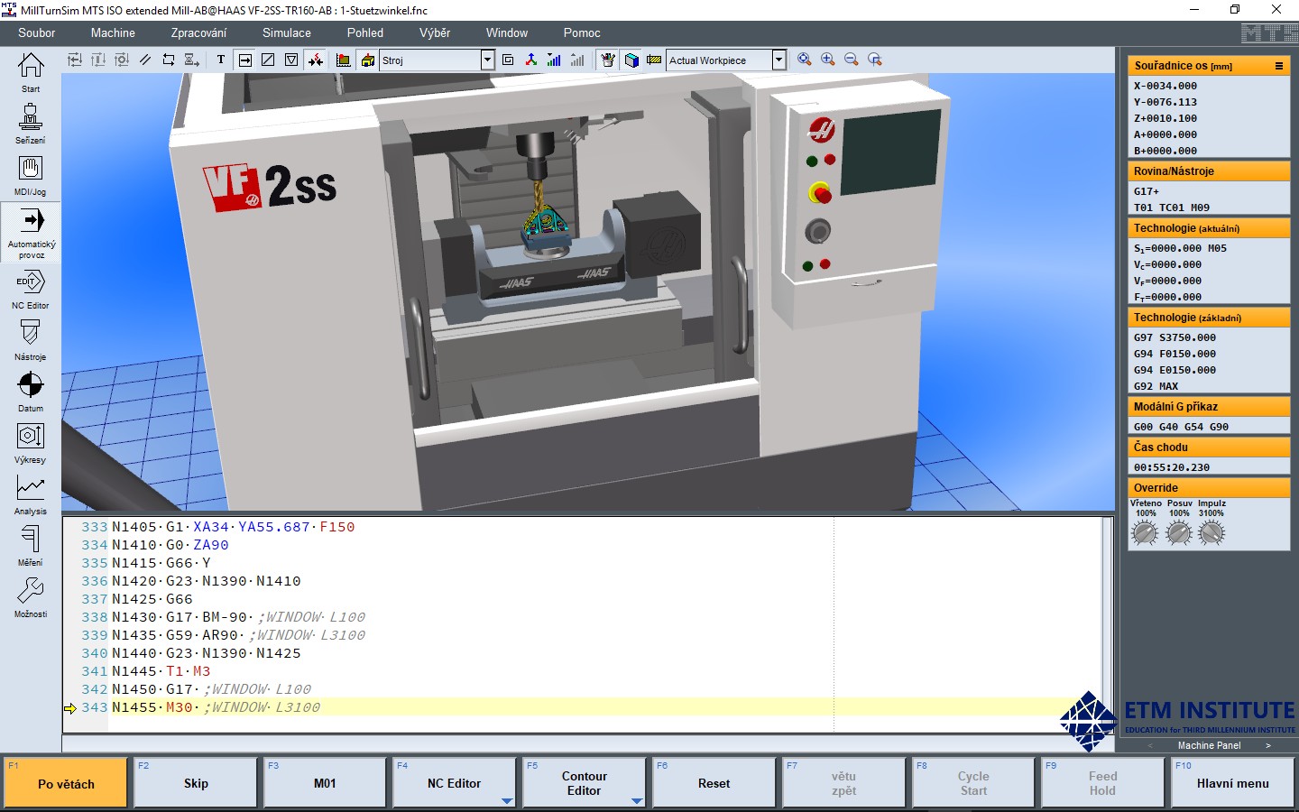
Task: Click the red workpiece view icon
Action: click(x=344, y=60)
